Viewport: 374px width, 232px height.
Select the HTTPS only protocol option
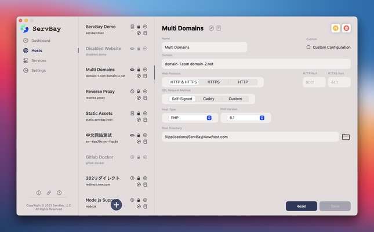tap(213, 82)
